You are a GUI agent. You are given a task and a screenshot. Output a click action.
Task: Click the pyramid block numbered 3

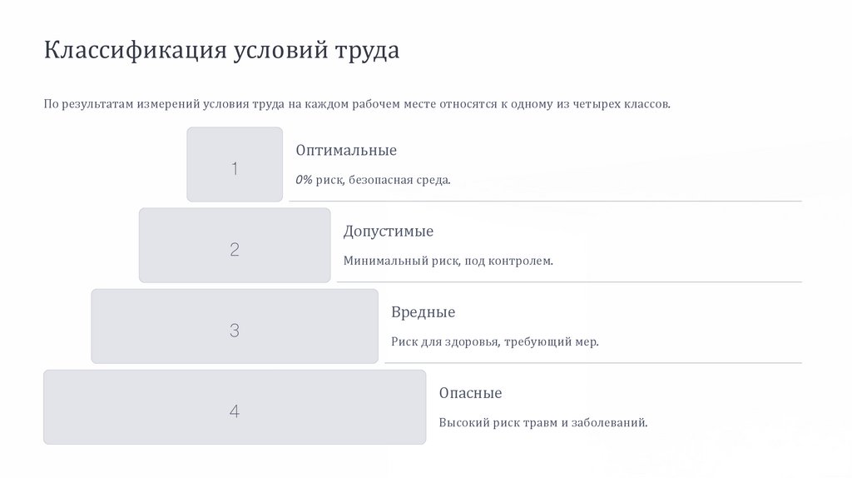pos(235,326)
